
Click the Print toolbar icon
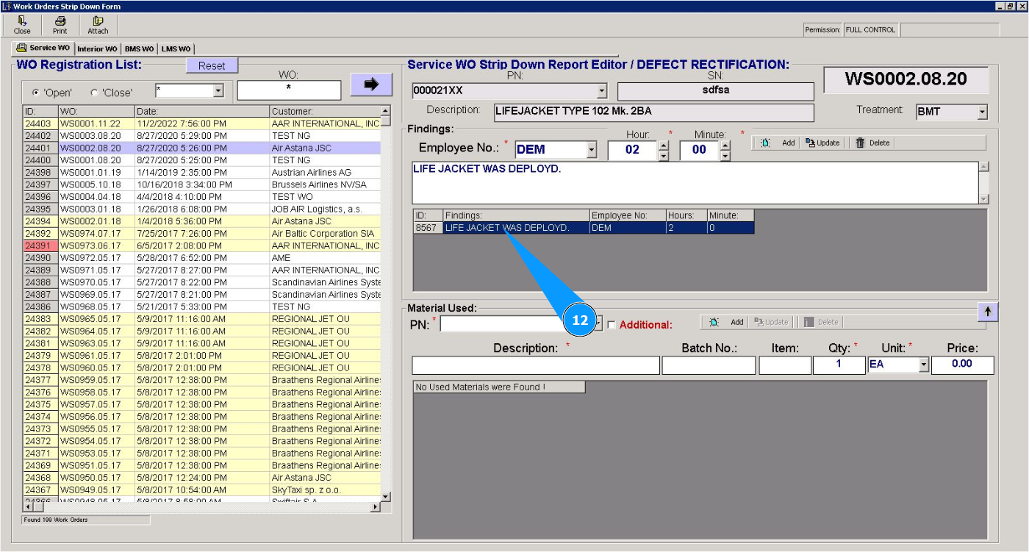60,21
